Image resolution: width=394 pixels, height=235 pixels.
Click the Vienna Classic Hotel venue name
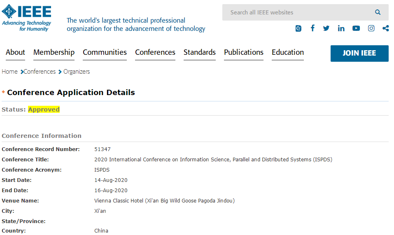(164, 200)
